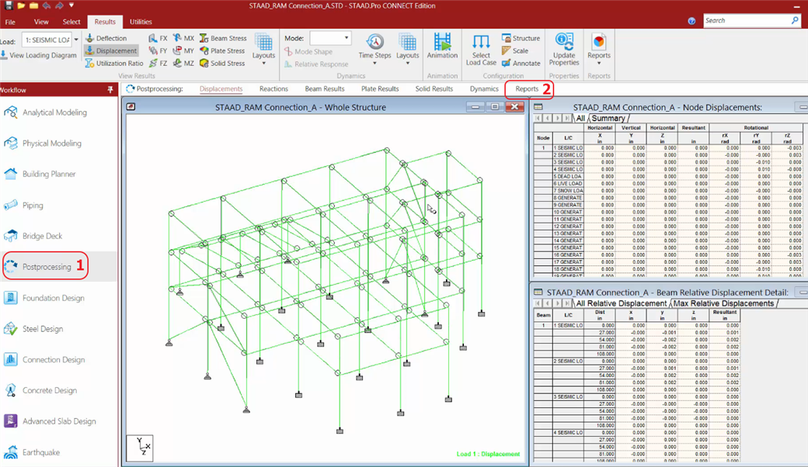The height and width of the screenshot is (467, 808).
Task: Pin the Workflow panel
Action: (110, 90)
